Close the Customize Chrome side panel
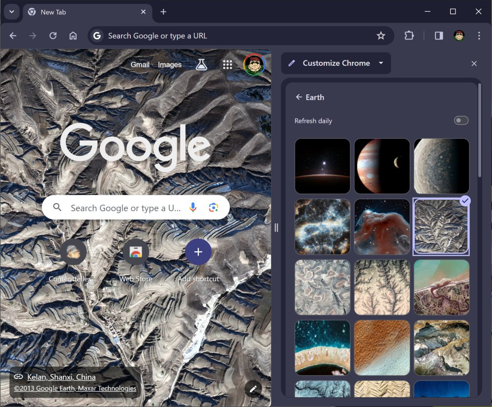 (x=474, y=63)
